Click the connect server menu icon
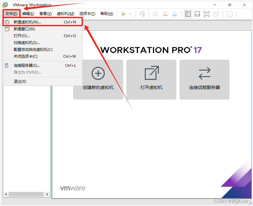This screenshot has height=206, width=253. 7,66
